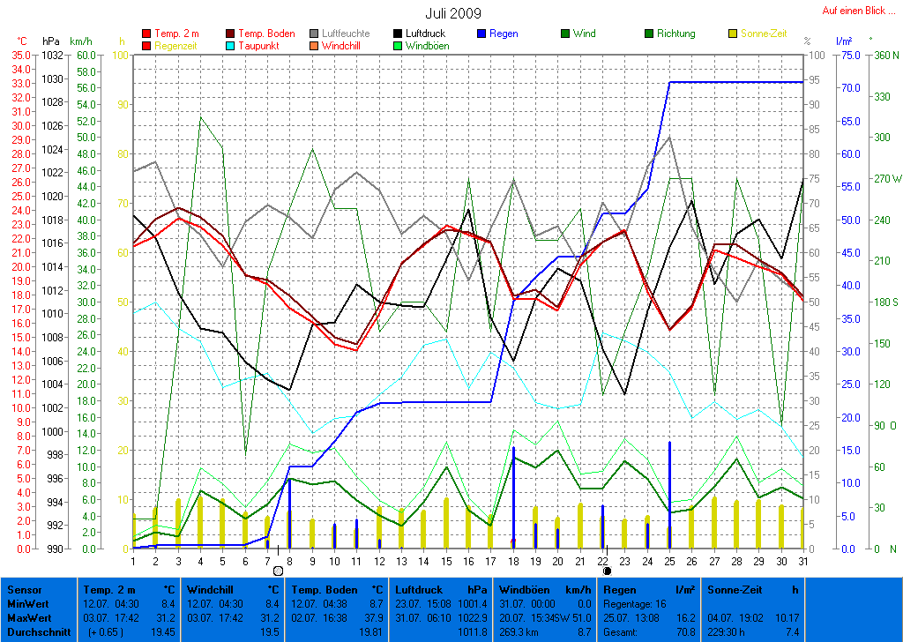Click the black Luftdruck legend square
Image resolution: width=903 pixels, height=642 pixels.
click(399, 34)
